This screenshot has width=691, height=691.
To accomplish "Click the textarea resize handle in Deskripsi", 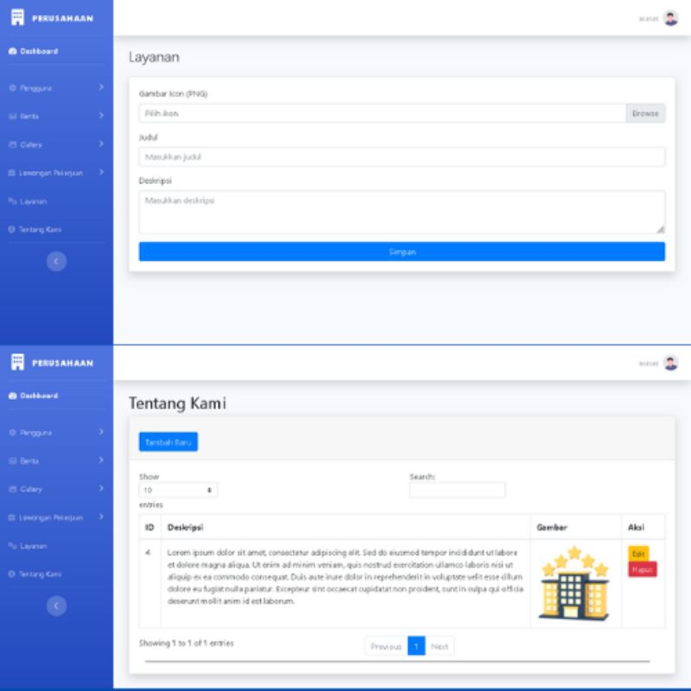I will click(x=660, y=229).
